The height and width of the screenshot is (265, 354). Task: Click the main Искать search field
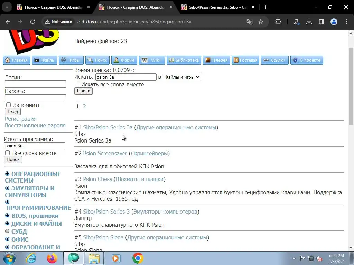pos(126,77)
